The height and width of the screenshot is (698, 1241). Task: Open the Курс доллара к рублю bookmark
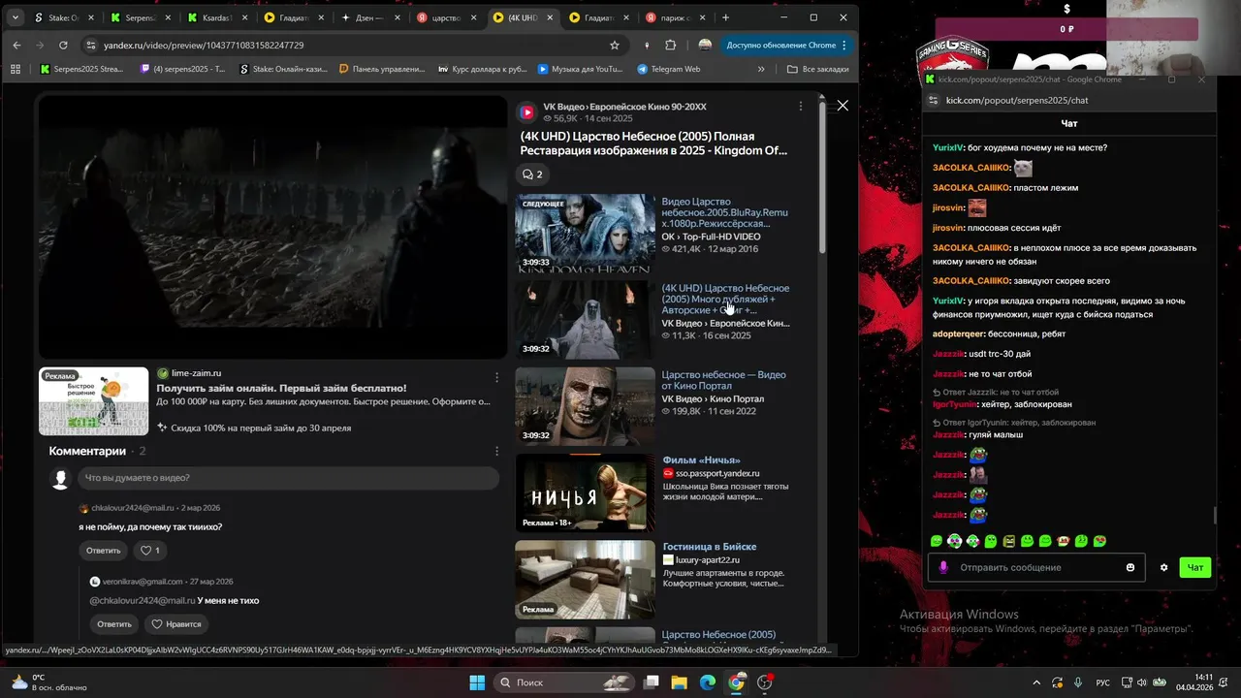coord(483,69)
